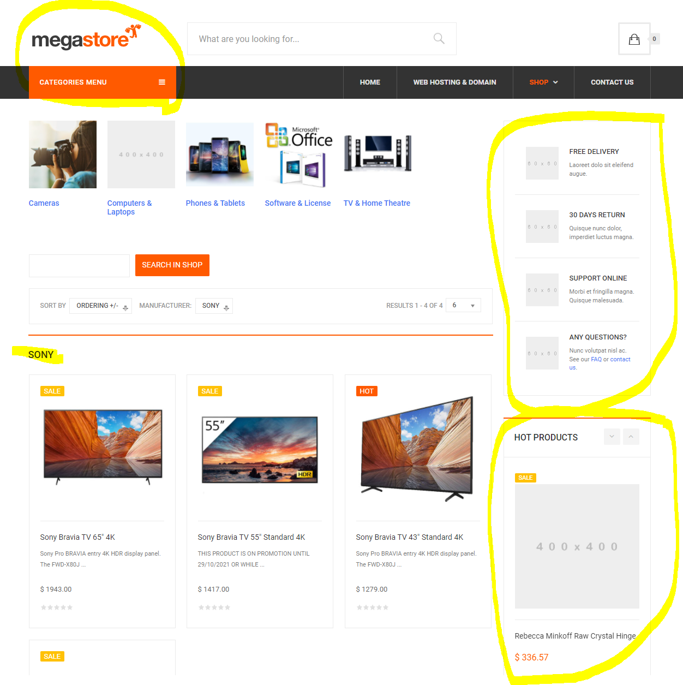Click the 30 Days Return heading
683x685 pixels.
pos(597,215)
